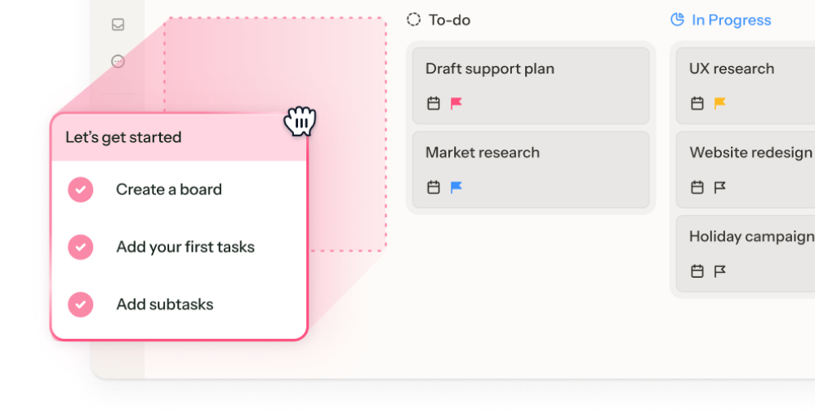Click the Let's get started panel header
The width and height of the screenshot is (815, 415).
tap(178, 137)
